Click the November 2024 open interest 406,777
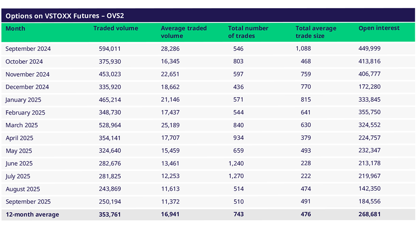The image size is (416, 231). tap(369, 74)
